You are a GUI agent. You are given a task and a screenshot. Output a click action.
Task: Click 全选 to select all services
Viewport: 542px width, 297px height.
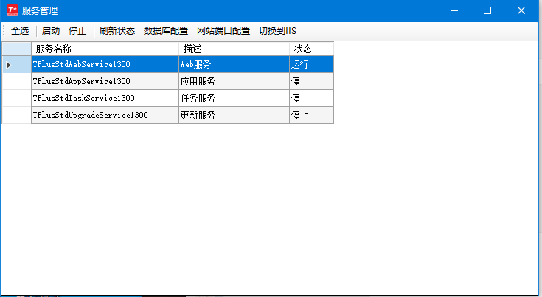[20, 31]
